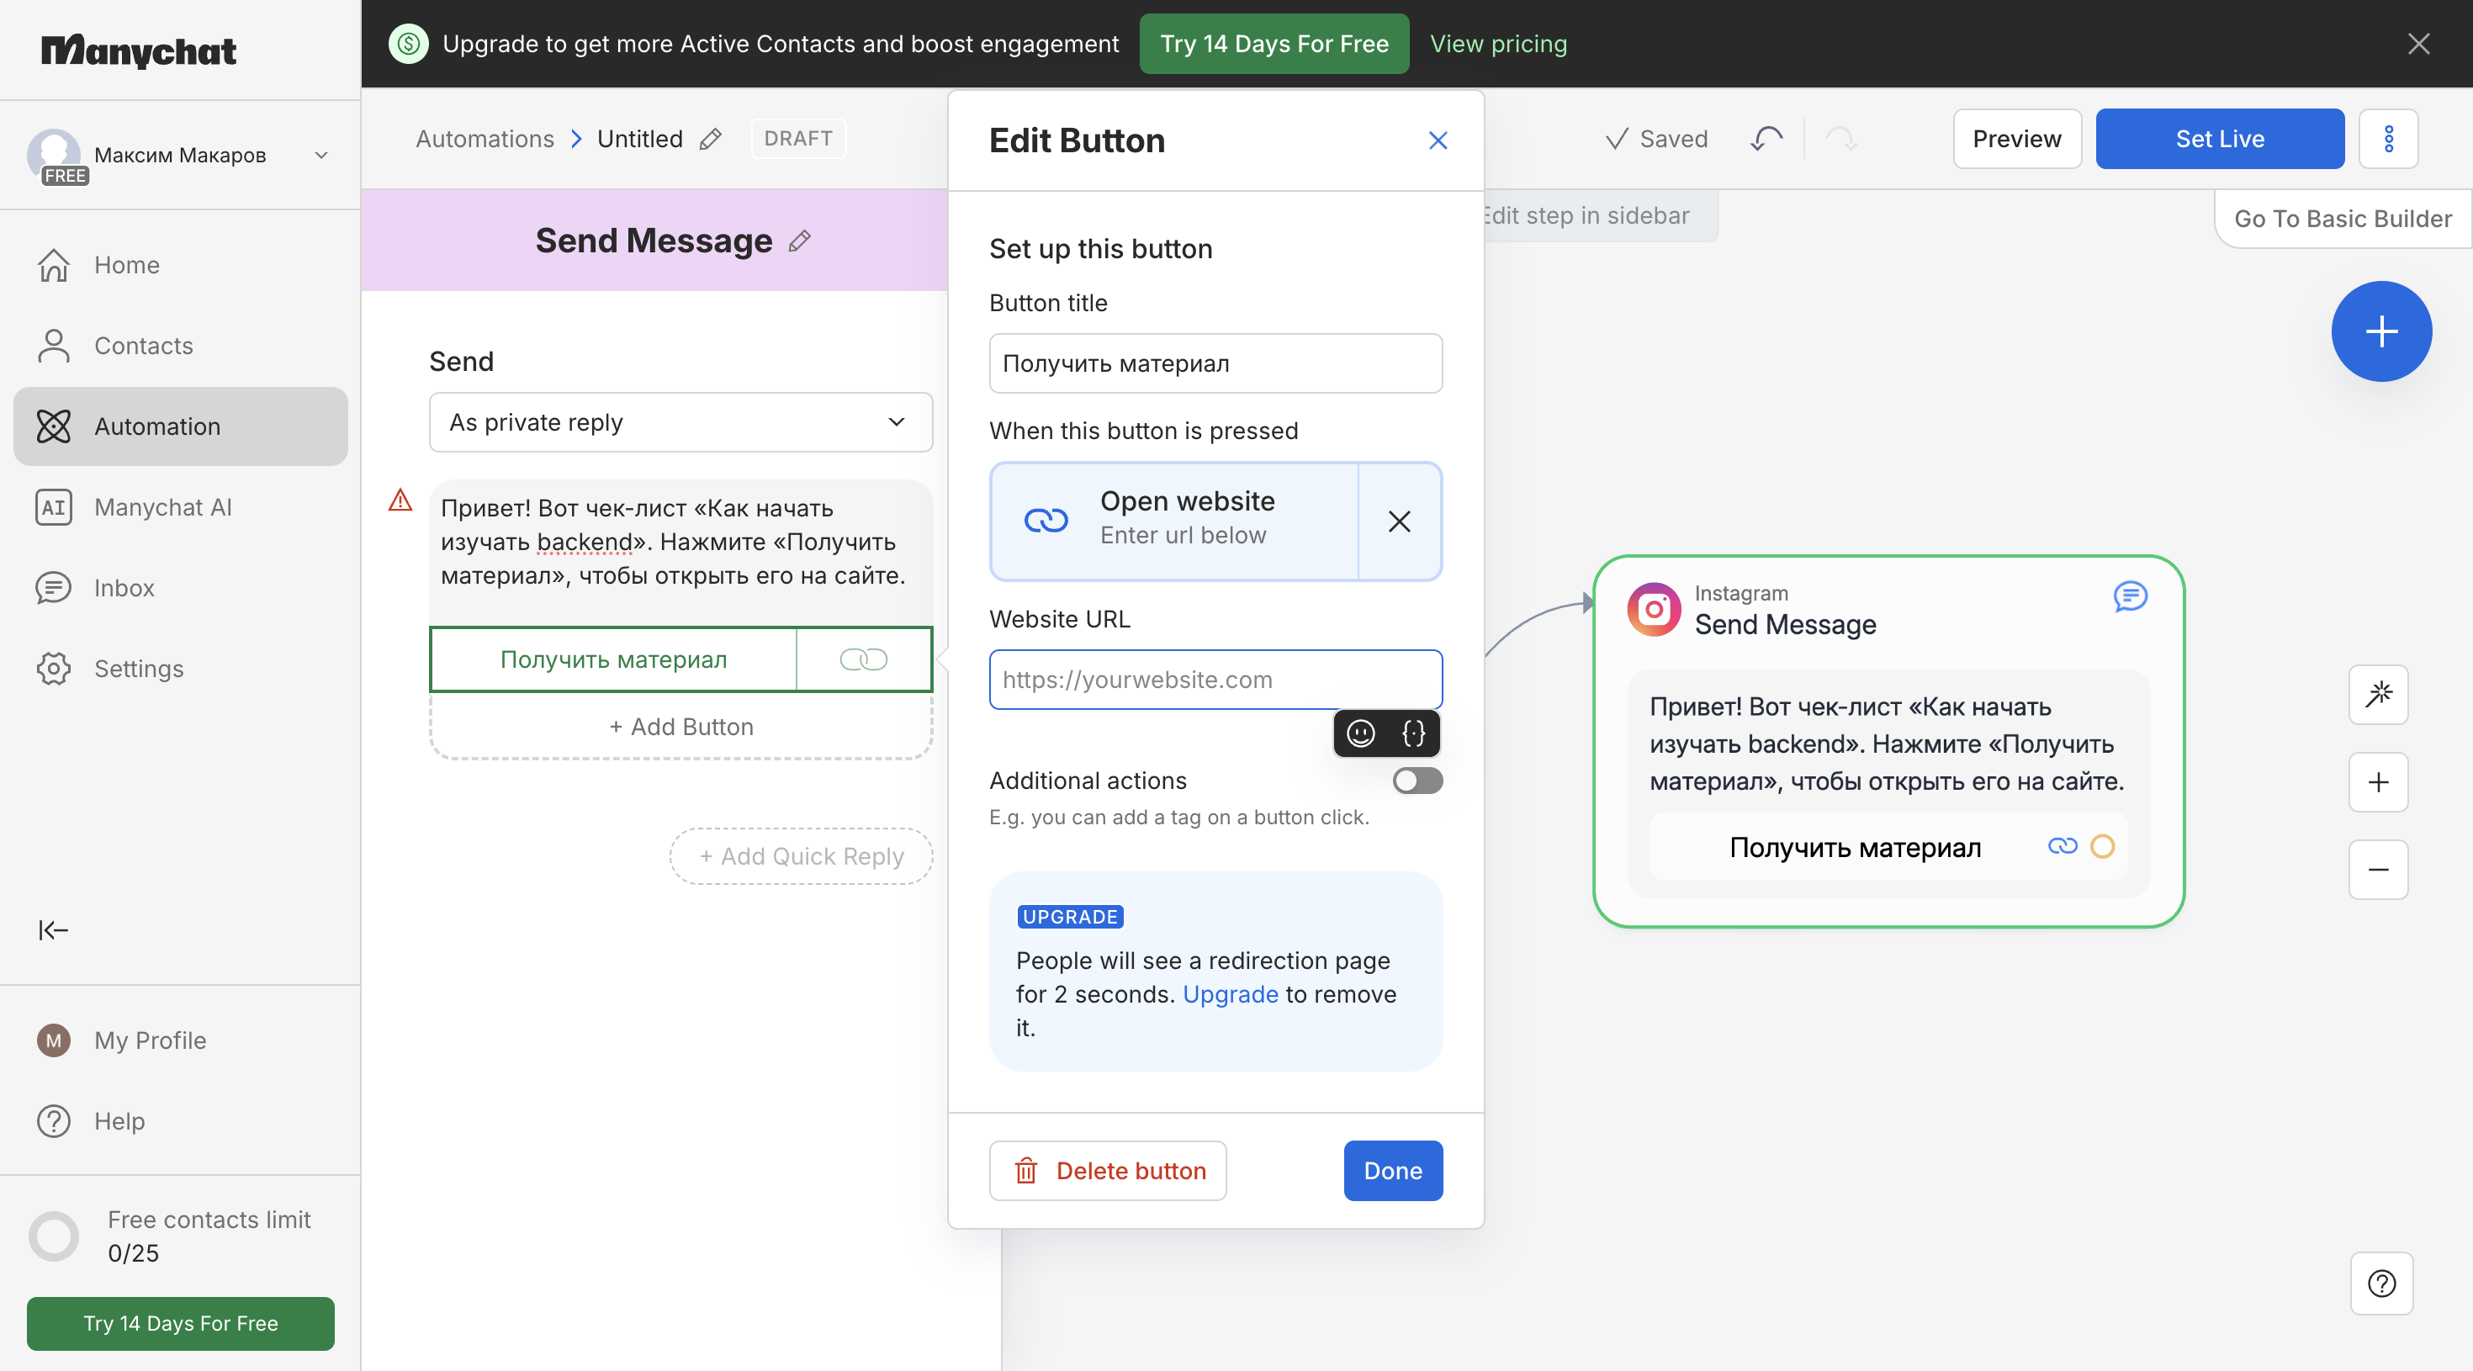This screenshot has height=1371, width=2473.
Task: Open My Profile
Action: [181, 1039]
